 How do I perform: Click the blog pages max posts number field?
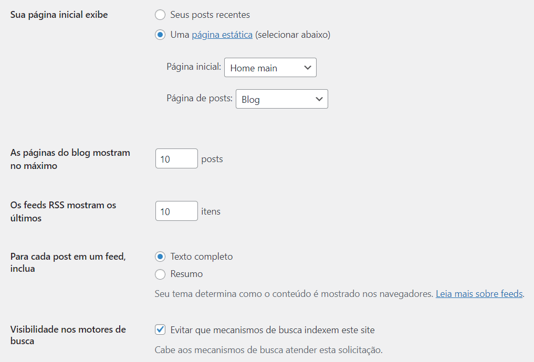click(176, 158)
